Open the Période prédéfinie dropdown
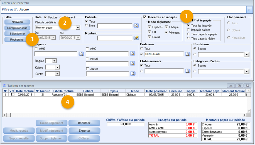The image size is (255, 145). (78, 28)
